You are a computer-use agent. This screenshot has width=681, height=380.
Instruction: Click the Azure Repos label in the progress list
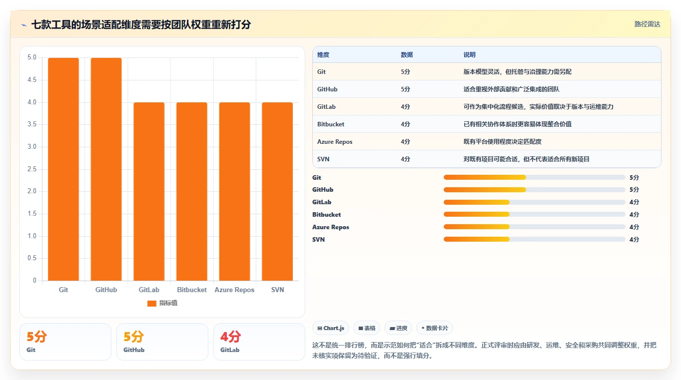pos(331,227)
